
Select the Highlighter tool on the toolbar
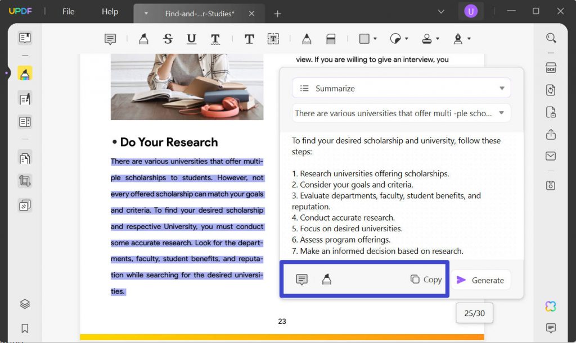click(143, 38)
